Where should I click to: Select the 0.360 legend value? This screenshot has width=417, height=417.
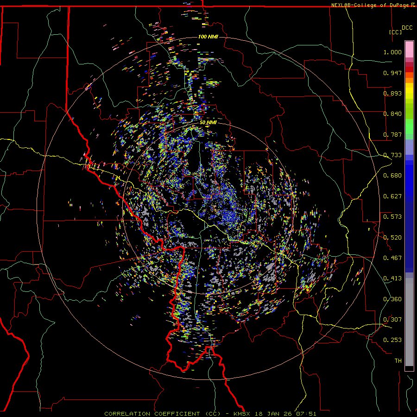pyautogui.click(x=392, y=299)
